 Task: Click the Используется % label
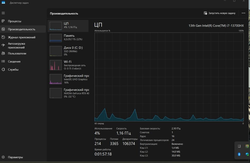pyautogui.click(x=102, y=31)
